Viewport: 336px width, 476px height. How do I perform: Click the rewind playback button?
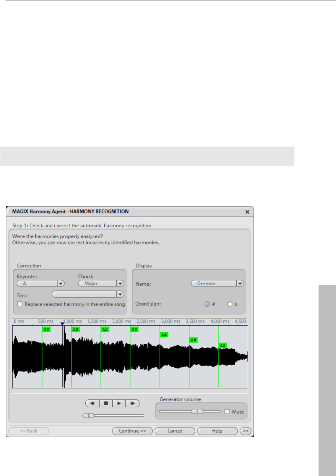[x=92, y=403]
